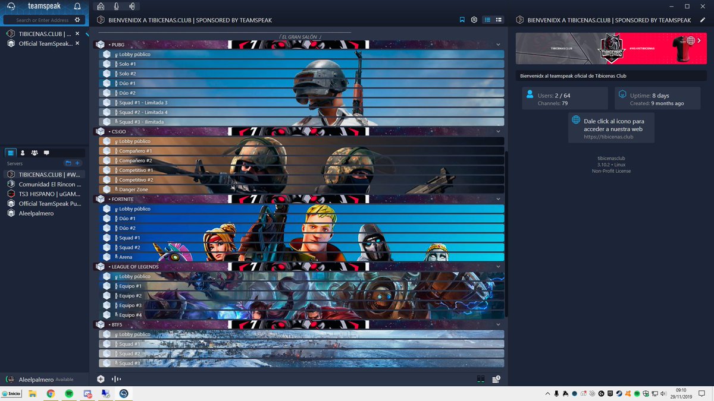Collapse the FORTNITE channel group chevron

coord(499,199)
